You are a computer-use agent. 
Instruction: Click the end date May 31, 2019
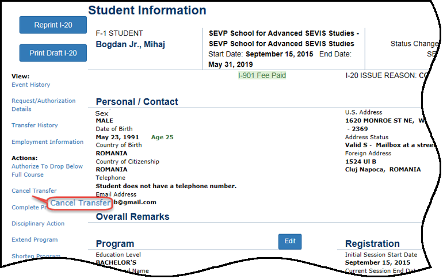[x=231, y=64]
